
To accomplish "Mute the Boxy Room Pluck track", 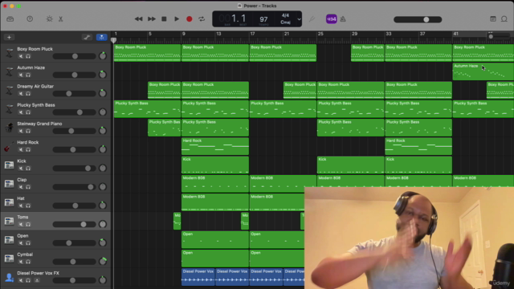I will [21, 56].
